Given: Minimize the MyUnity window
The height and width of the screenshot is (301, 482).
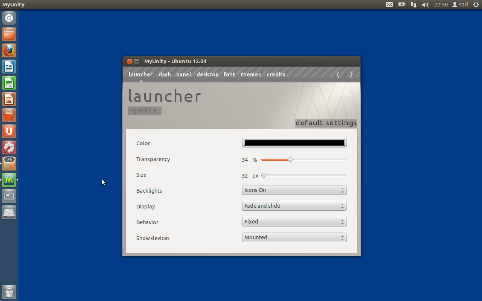Looking at the screenshot, I should click(x=137, y=61).
